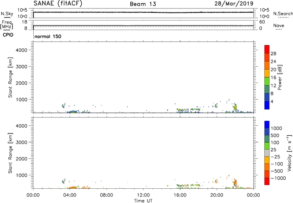Pick the red bottom segment of the velocity colorbar
The height and width of the screenshot is (203, 293).
click(267, 181)
